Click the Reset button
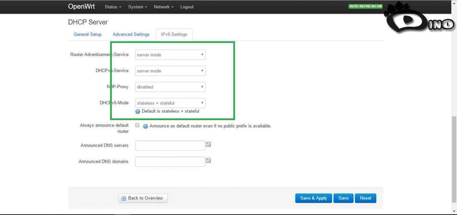Screen dimensions: 457x215 point(366,198)
